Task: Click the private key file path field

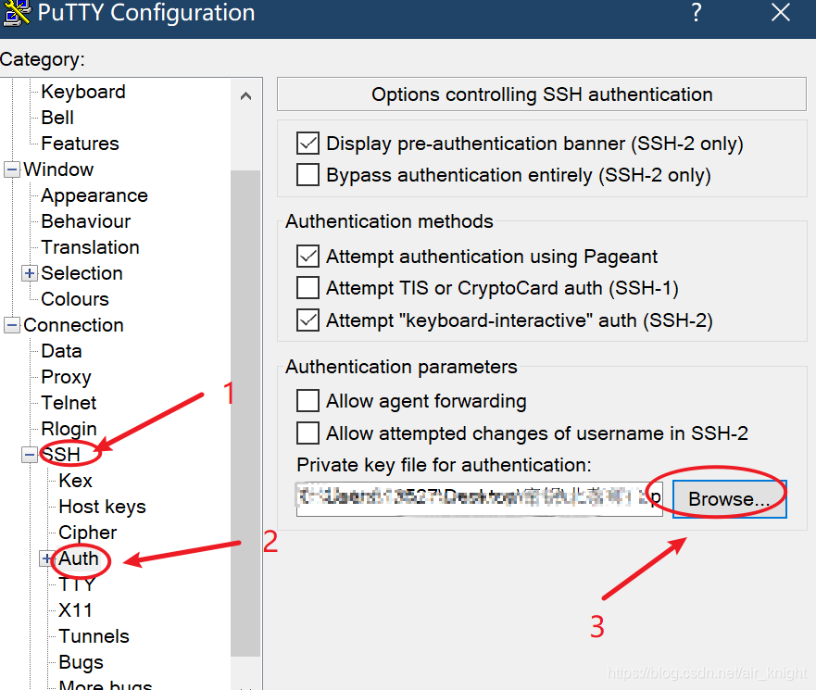Action: pos(479,498)
